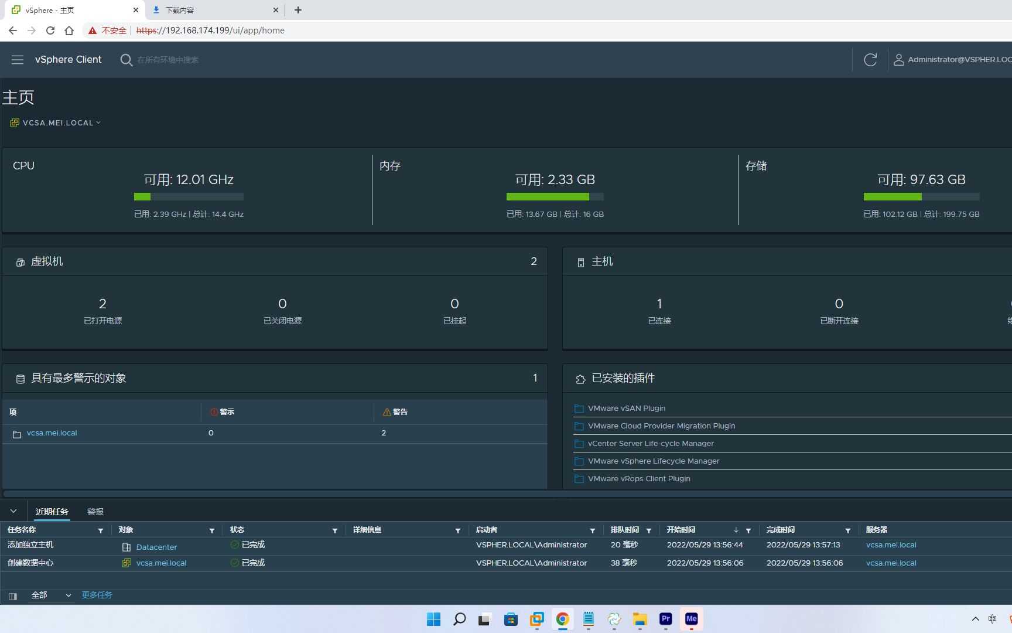Select VMware vSphere Lifecycle Manager plugin

click(654, 461)
